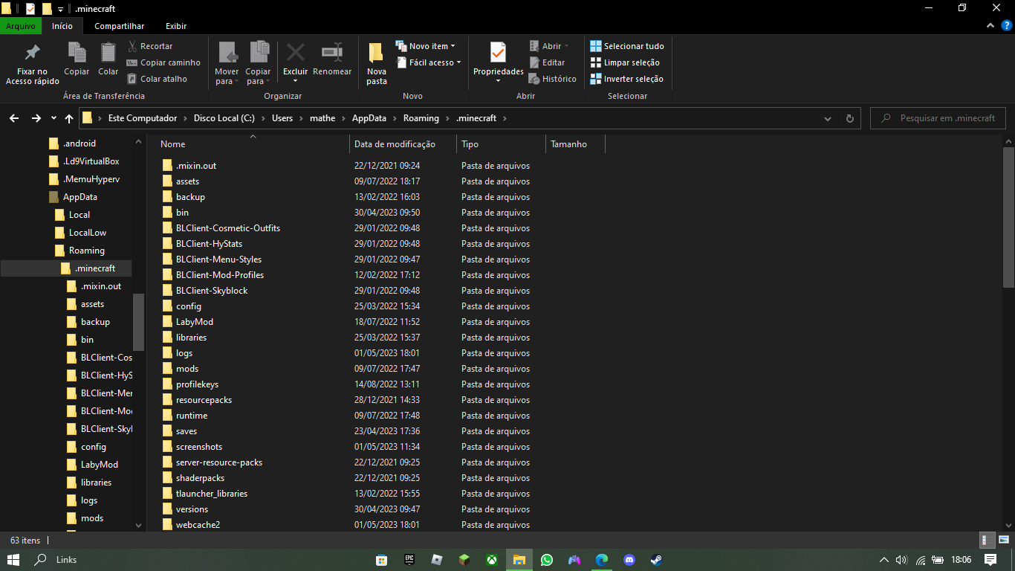Open Discord from the taskbar
Viewport: 1015px width, 571px height.
[x=629, y=560]
